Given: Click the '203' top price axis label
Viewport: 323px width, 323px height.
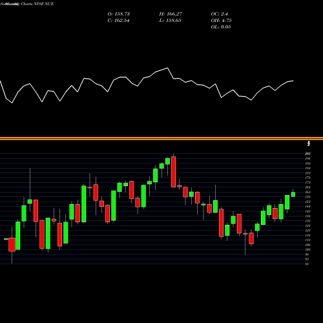Looking at the screenshot, I should tap(307, 154).
